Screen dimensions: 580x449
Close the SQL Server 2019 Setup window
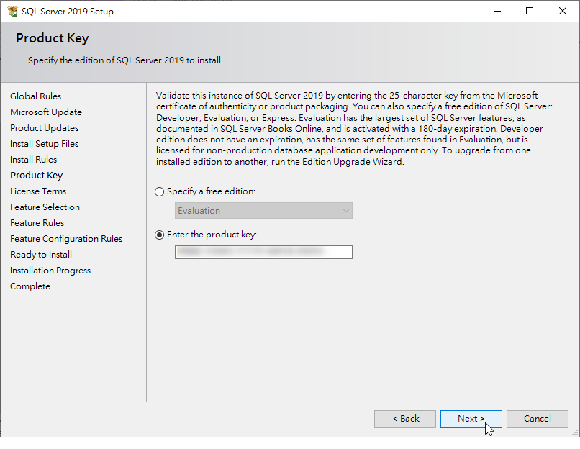[x=563, y=11]
